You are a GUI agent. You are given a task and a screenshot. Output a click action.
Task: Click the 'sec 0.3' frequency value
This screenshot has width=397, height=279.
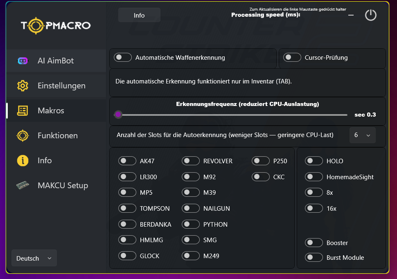[365, 115]
